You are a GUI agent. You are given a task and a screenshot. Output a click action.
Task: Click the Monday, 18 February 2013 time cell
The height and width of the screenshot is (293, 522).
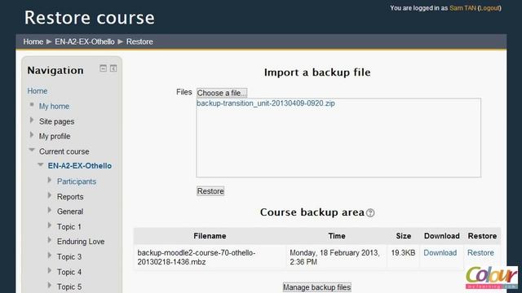click(336, 257)
